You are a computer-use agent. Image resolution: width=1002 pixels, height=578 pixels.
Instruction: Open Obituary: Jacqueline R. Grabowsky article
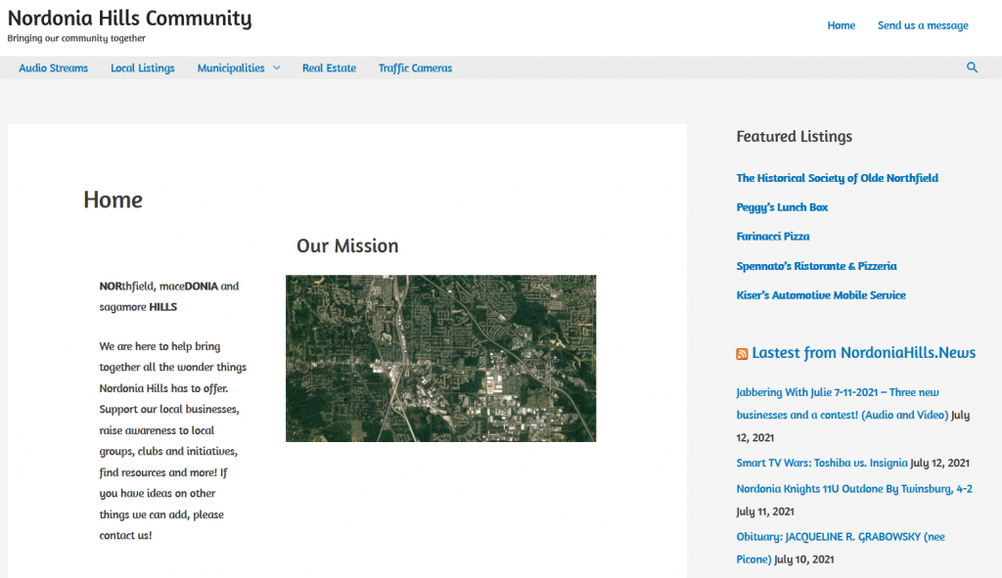click(841, 548)
